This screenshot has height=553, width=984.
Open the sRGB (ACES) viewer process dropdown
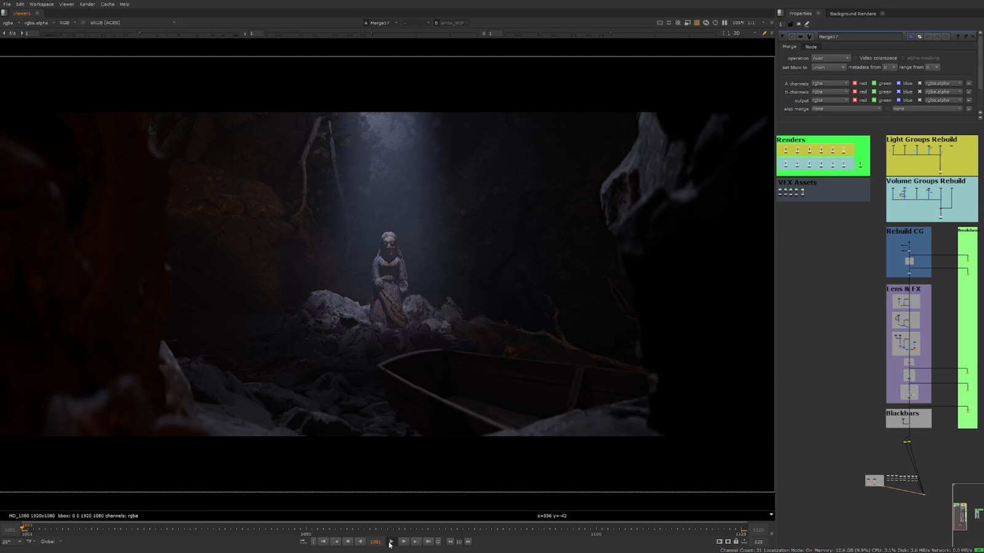coord(132,23)
